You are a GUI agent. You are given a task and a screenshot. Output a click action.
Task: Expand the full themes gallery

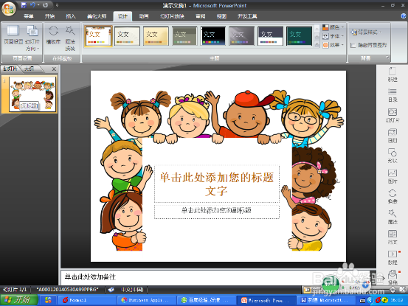click(x=317, y=45)
